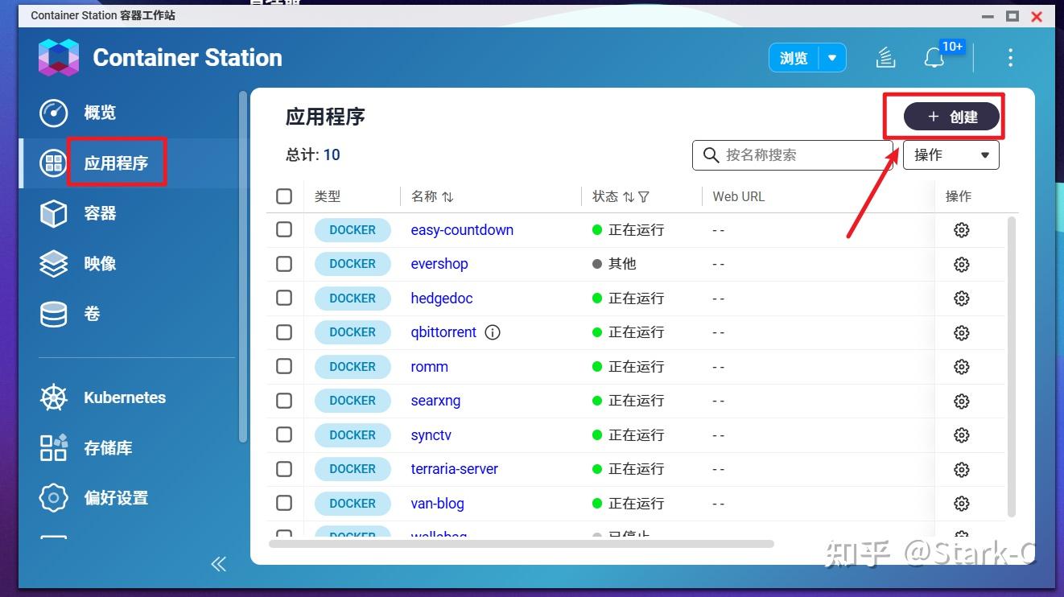The width and height of the screenshot is (1064, 597).
Task: Check the select-all checkbox in table header
Action: point(284,196)
